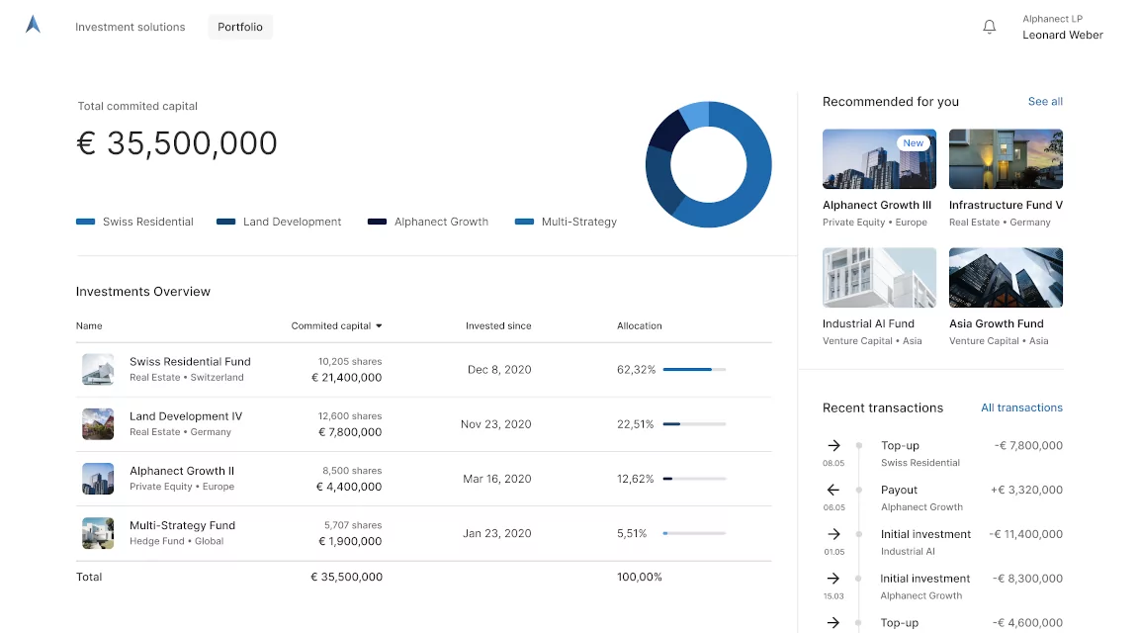Click the Alphanect Growth II row thumbnail
This screenshot has width=1139, height=633.
[98, 479]
